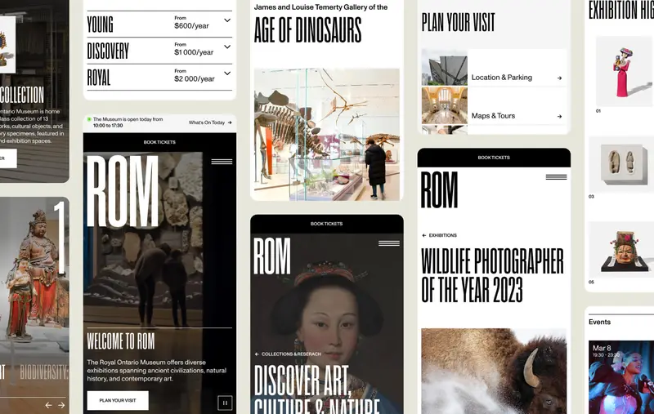
Task: Click the Age of Dinosaurs heading
Action: pos(308,30)
